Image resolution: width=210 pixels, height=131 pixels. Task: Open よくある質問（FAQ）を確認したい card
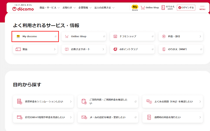click(x=172, y=102)
